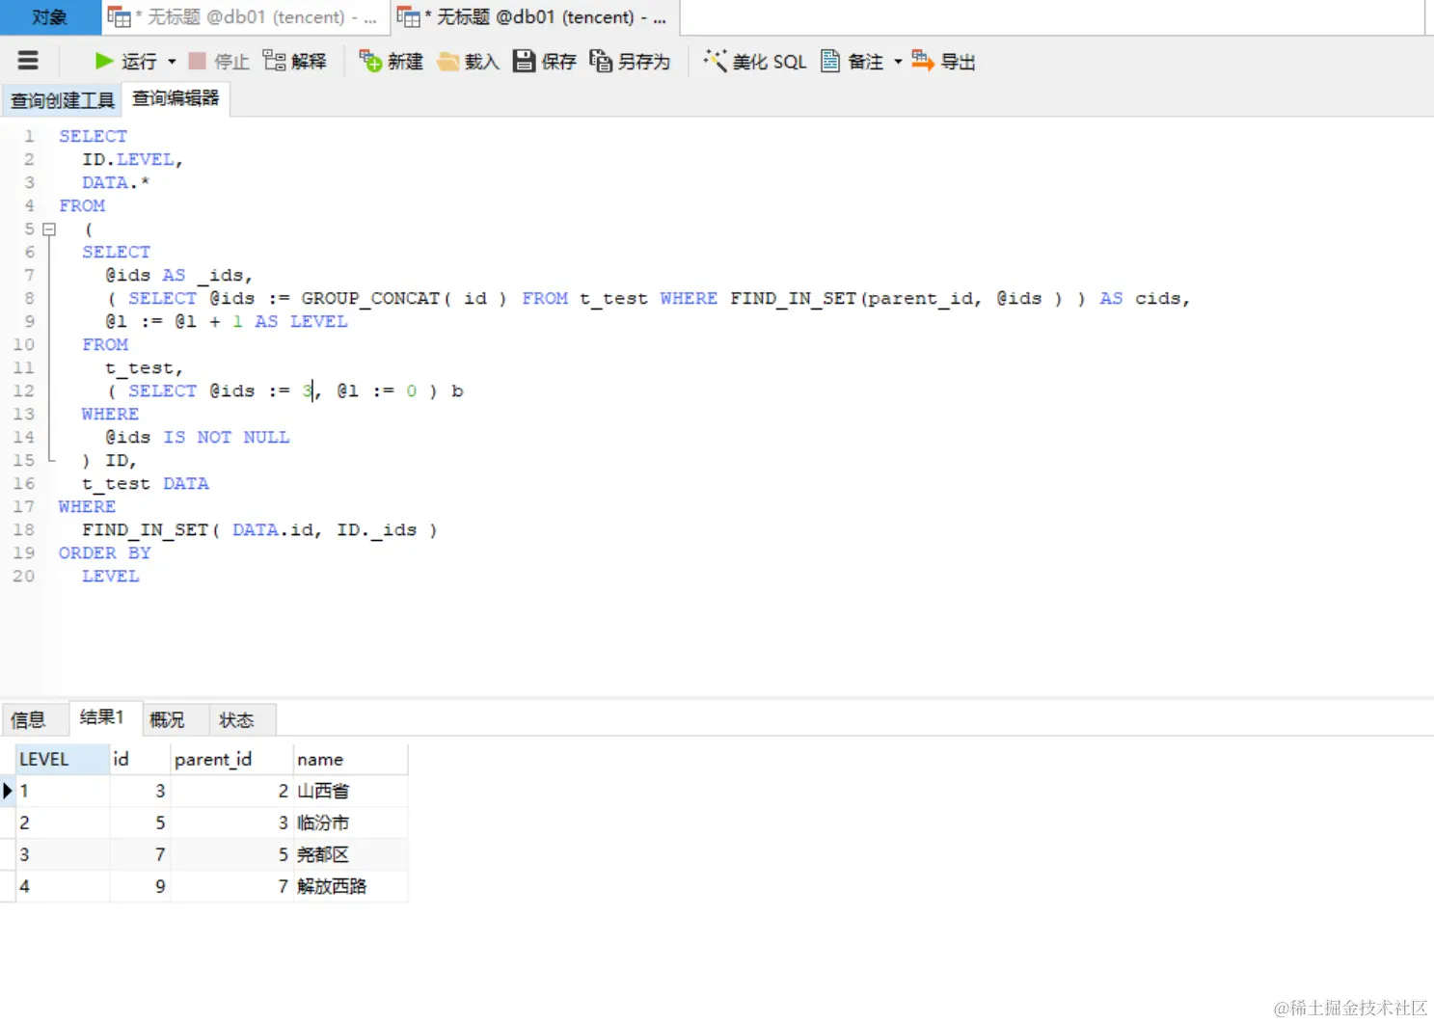This screenshot has height=1024, width=1434.
Task: Place cursor on line 1 SELECT keyword
Action: pyautogui.click(x=93, y=136)
